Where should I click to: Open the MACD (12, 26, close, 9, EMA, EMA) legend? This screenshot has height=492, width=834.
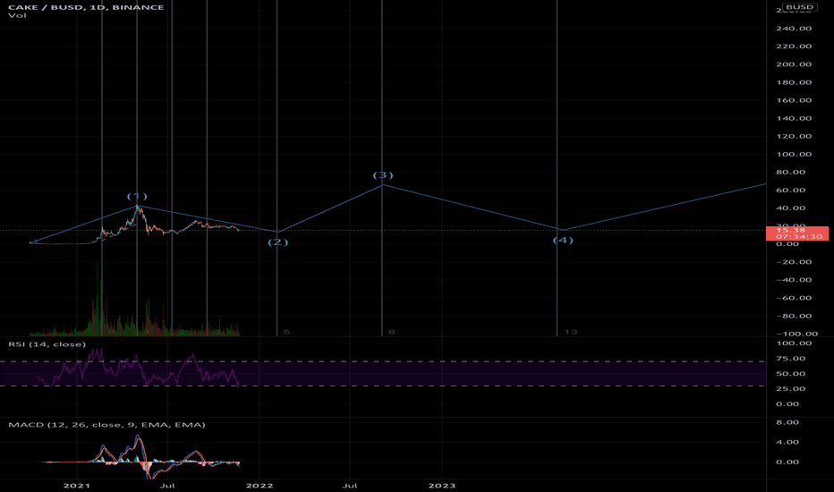106,424
